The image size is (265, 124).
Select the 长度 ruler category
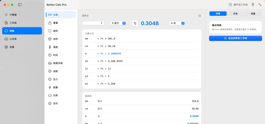coord(61,15)
